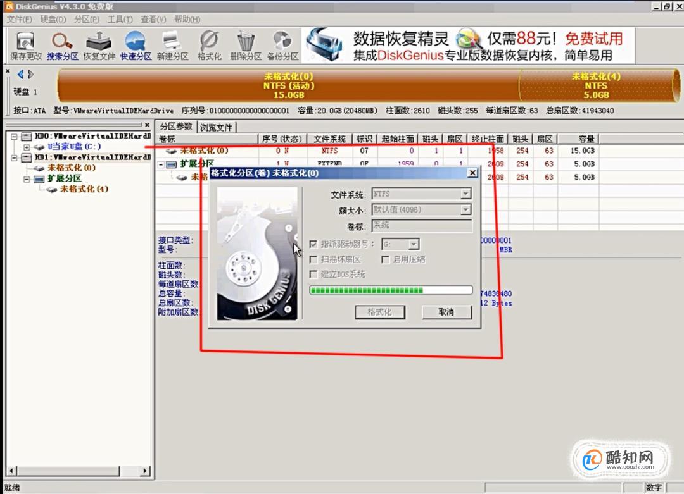
Task: Open the 硬盘(D) menu
Action: (x=53, y=19)
